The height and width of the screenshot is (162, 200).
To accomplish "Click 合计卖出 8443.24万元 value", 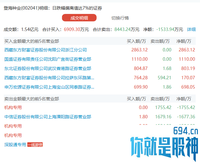I will [x=127, y=29].
